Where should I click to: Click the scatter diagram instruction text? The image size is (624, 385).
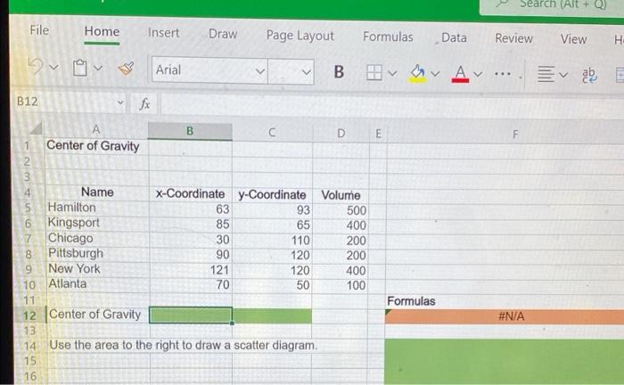tap(183, 345)
